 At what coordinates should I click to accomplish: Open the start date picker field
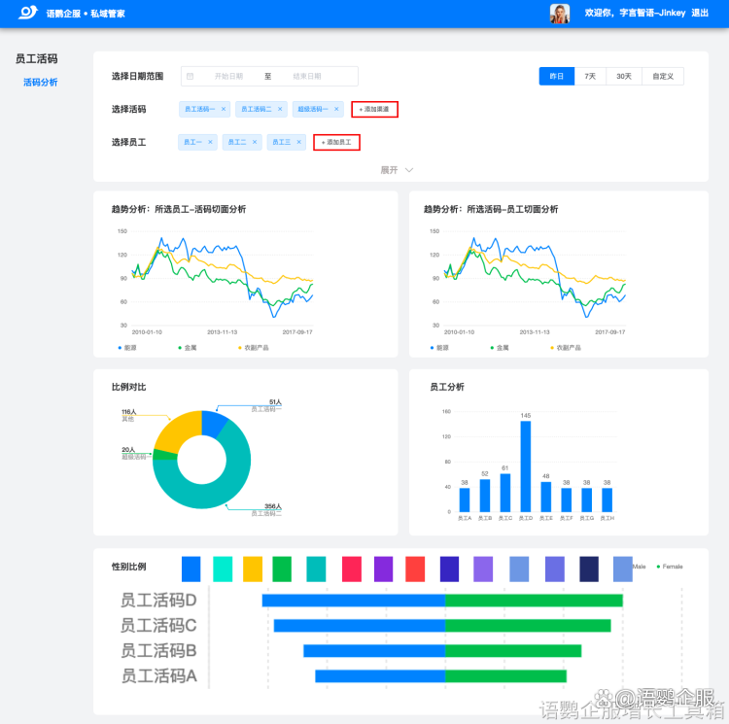pos(228,76)
